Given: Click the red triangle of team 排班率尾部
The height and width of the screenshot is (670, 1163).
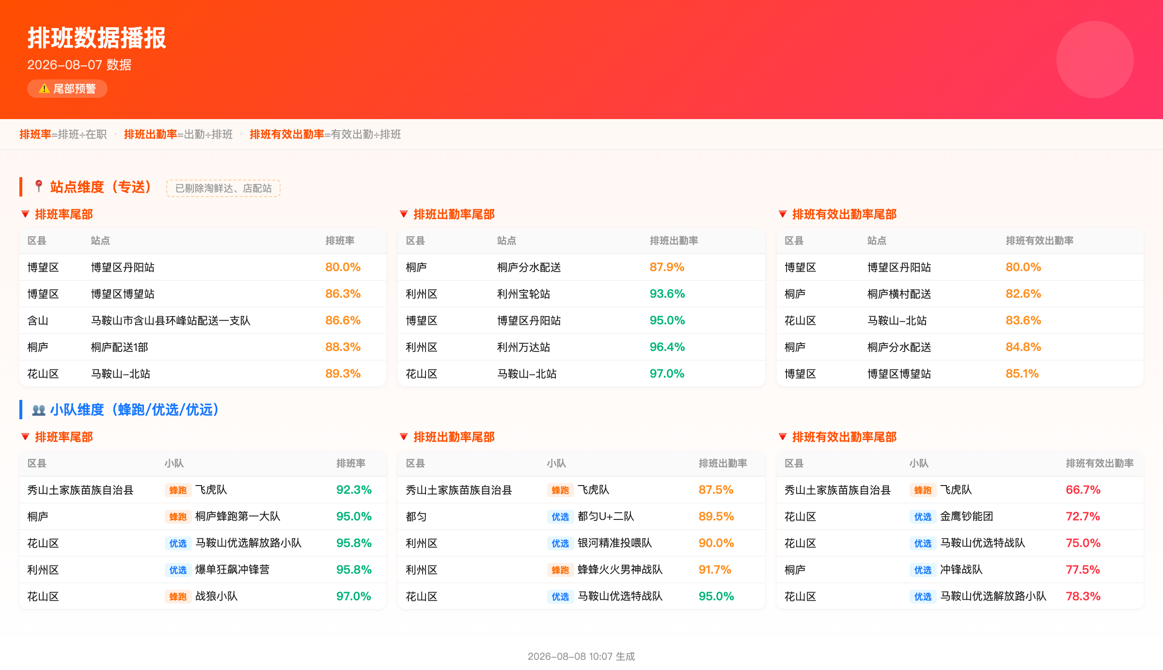Looking at the screenshot, I should [26, 437].
